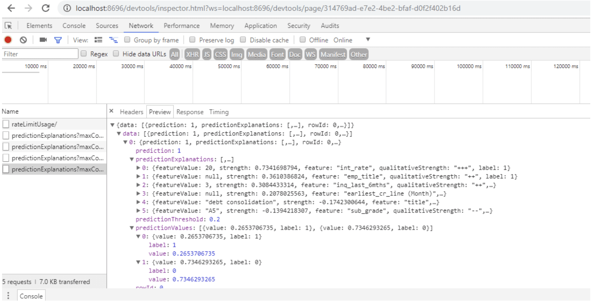Toggle the overview waterfall view icon
The image size is (592, 302).
pyautogui.click(x=114, y=40)
